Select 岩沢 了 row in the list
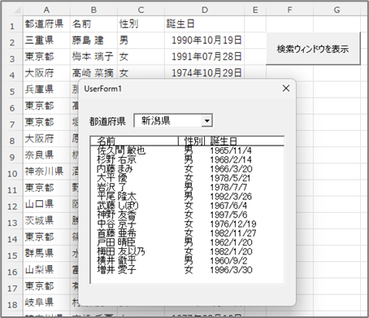This screenshot has height=318, width=369. (x=187, y=187)
